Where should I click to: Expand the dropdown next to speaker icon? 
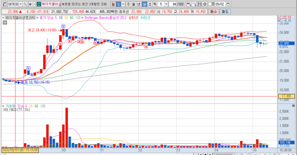click(x=34, y=4)
